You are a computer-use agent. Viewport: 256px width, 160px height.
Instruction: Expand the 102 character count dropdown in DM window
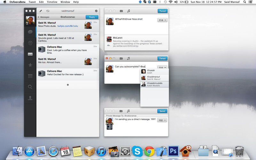pos(162,120)
